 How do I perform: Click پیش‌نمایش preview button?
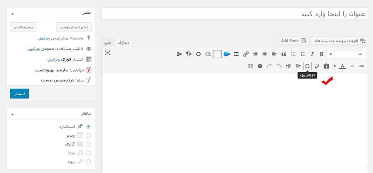(23, 27)
